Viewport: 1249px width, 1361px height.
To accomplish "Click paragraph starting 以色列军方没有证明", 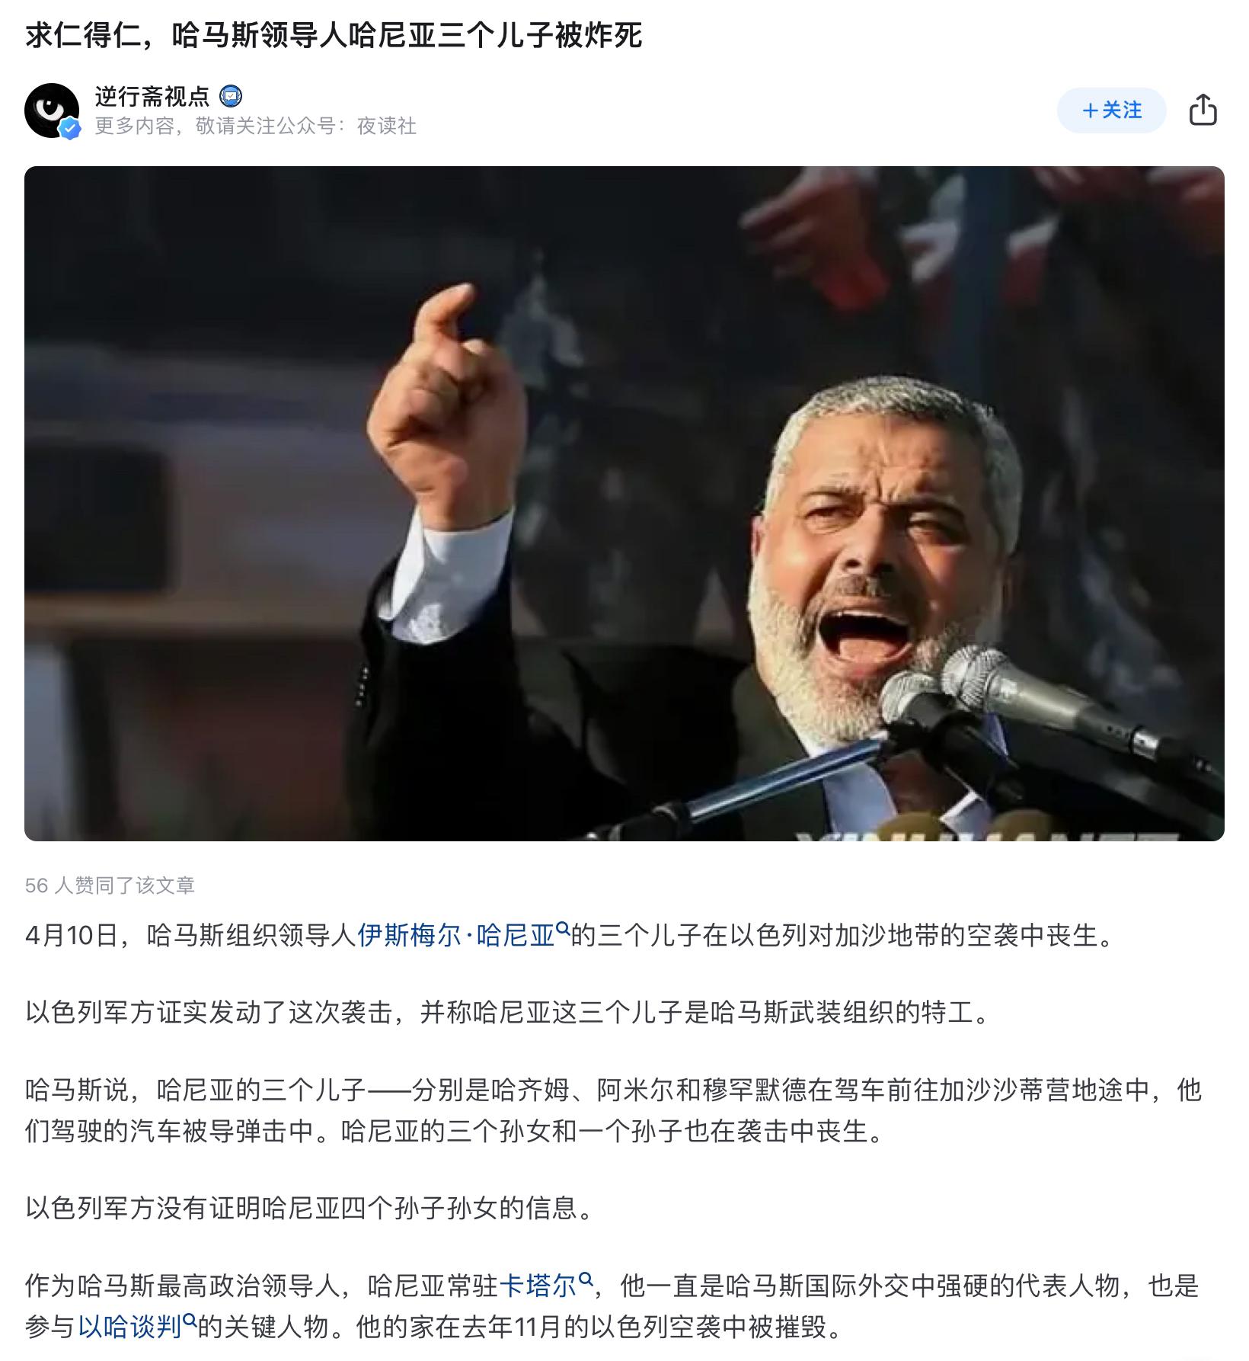I will click(x=309, y=1208).
